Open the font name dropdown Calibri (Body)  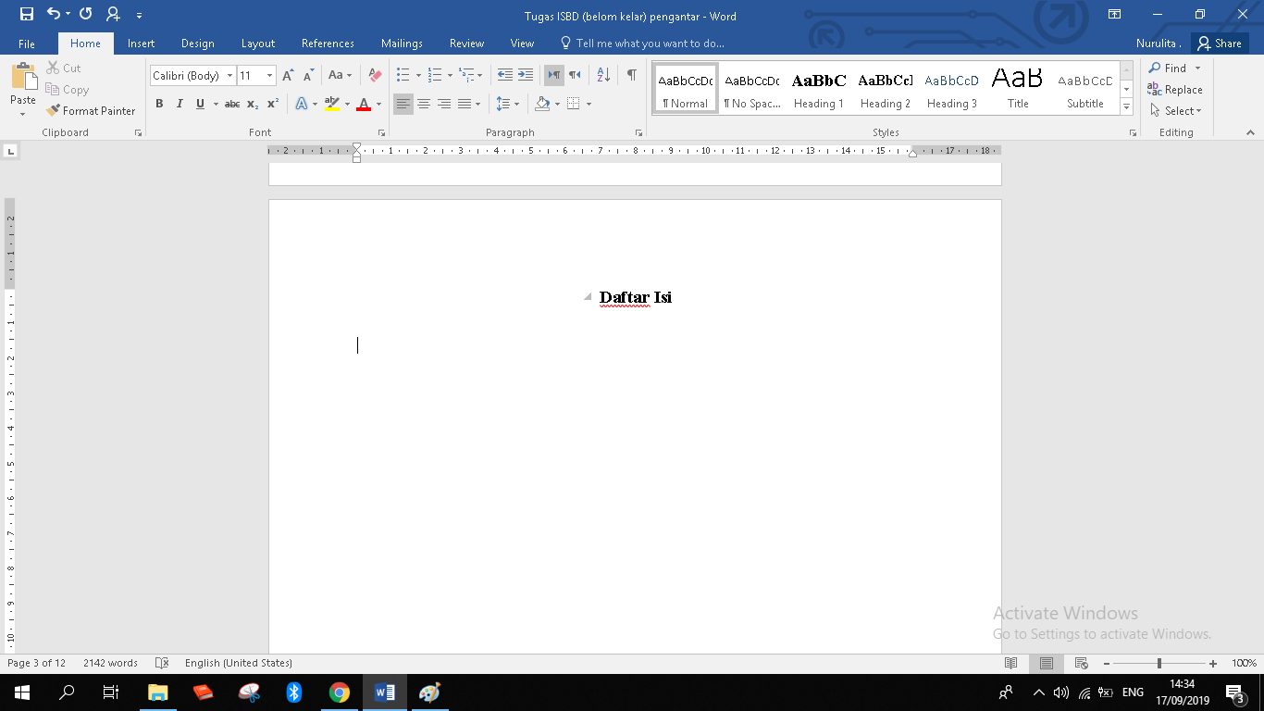coord(229,76)
